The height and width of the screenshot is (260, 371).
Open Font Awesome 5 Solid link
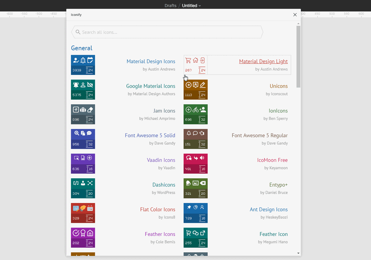pos(150,135)
